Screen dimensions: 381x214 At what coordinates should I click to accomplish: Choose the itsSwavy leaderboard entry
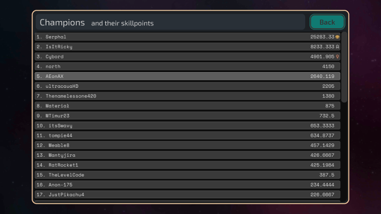click(187, 125)
